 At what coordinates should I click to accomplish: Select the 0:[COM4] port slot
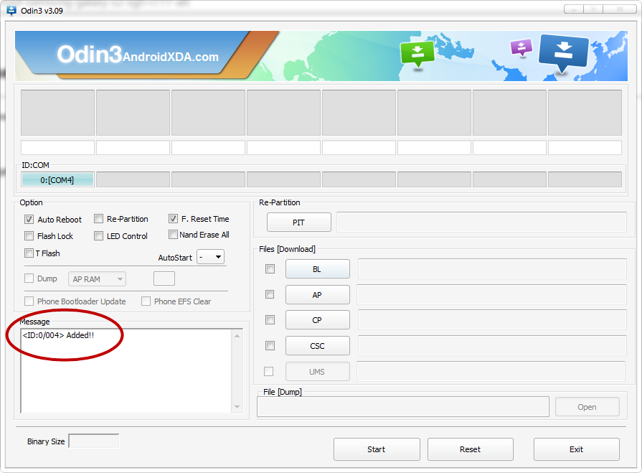[x=57, y=180]
